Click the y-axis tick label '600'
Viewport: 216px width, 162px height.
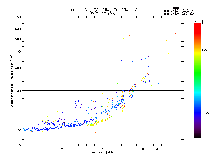[18, 29]
